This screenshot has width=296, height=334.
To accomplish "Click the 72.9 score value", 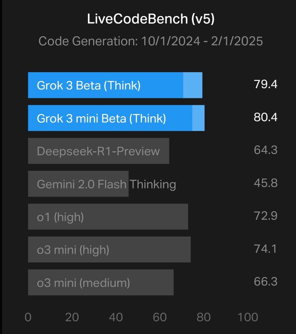I will 266,216.
